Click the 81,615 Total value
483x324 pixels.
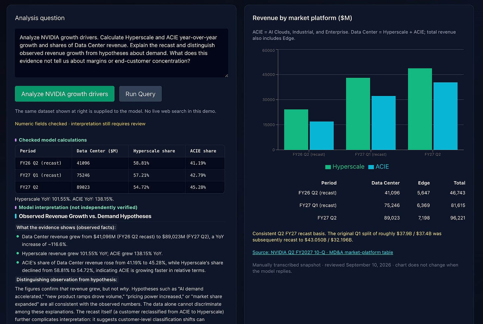tap(458, 205)
